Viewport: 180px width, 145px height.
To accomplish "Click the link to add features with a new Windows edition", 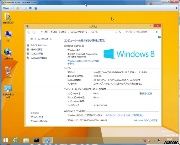I will [83, 62].
